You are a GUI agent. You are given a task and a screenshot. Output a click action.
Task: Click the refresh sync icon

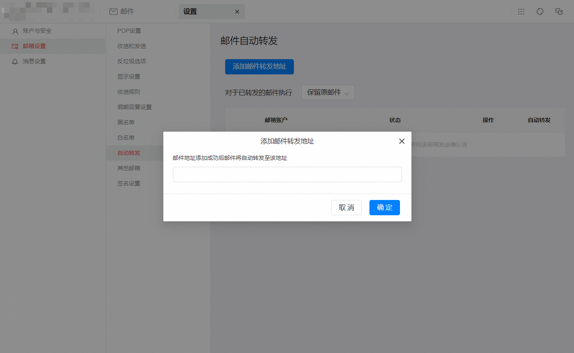point(540,12)
